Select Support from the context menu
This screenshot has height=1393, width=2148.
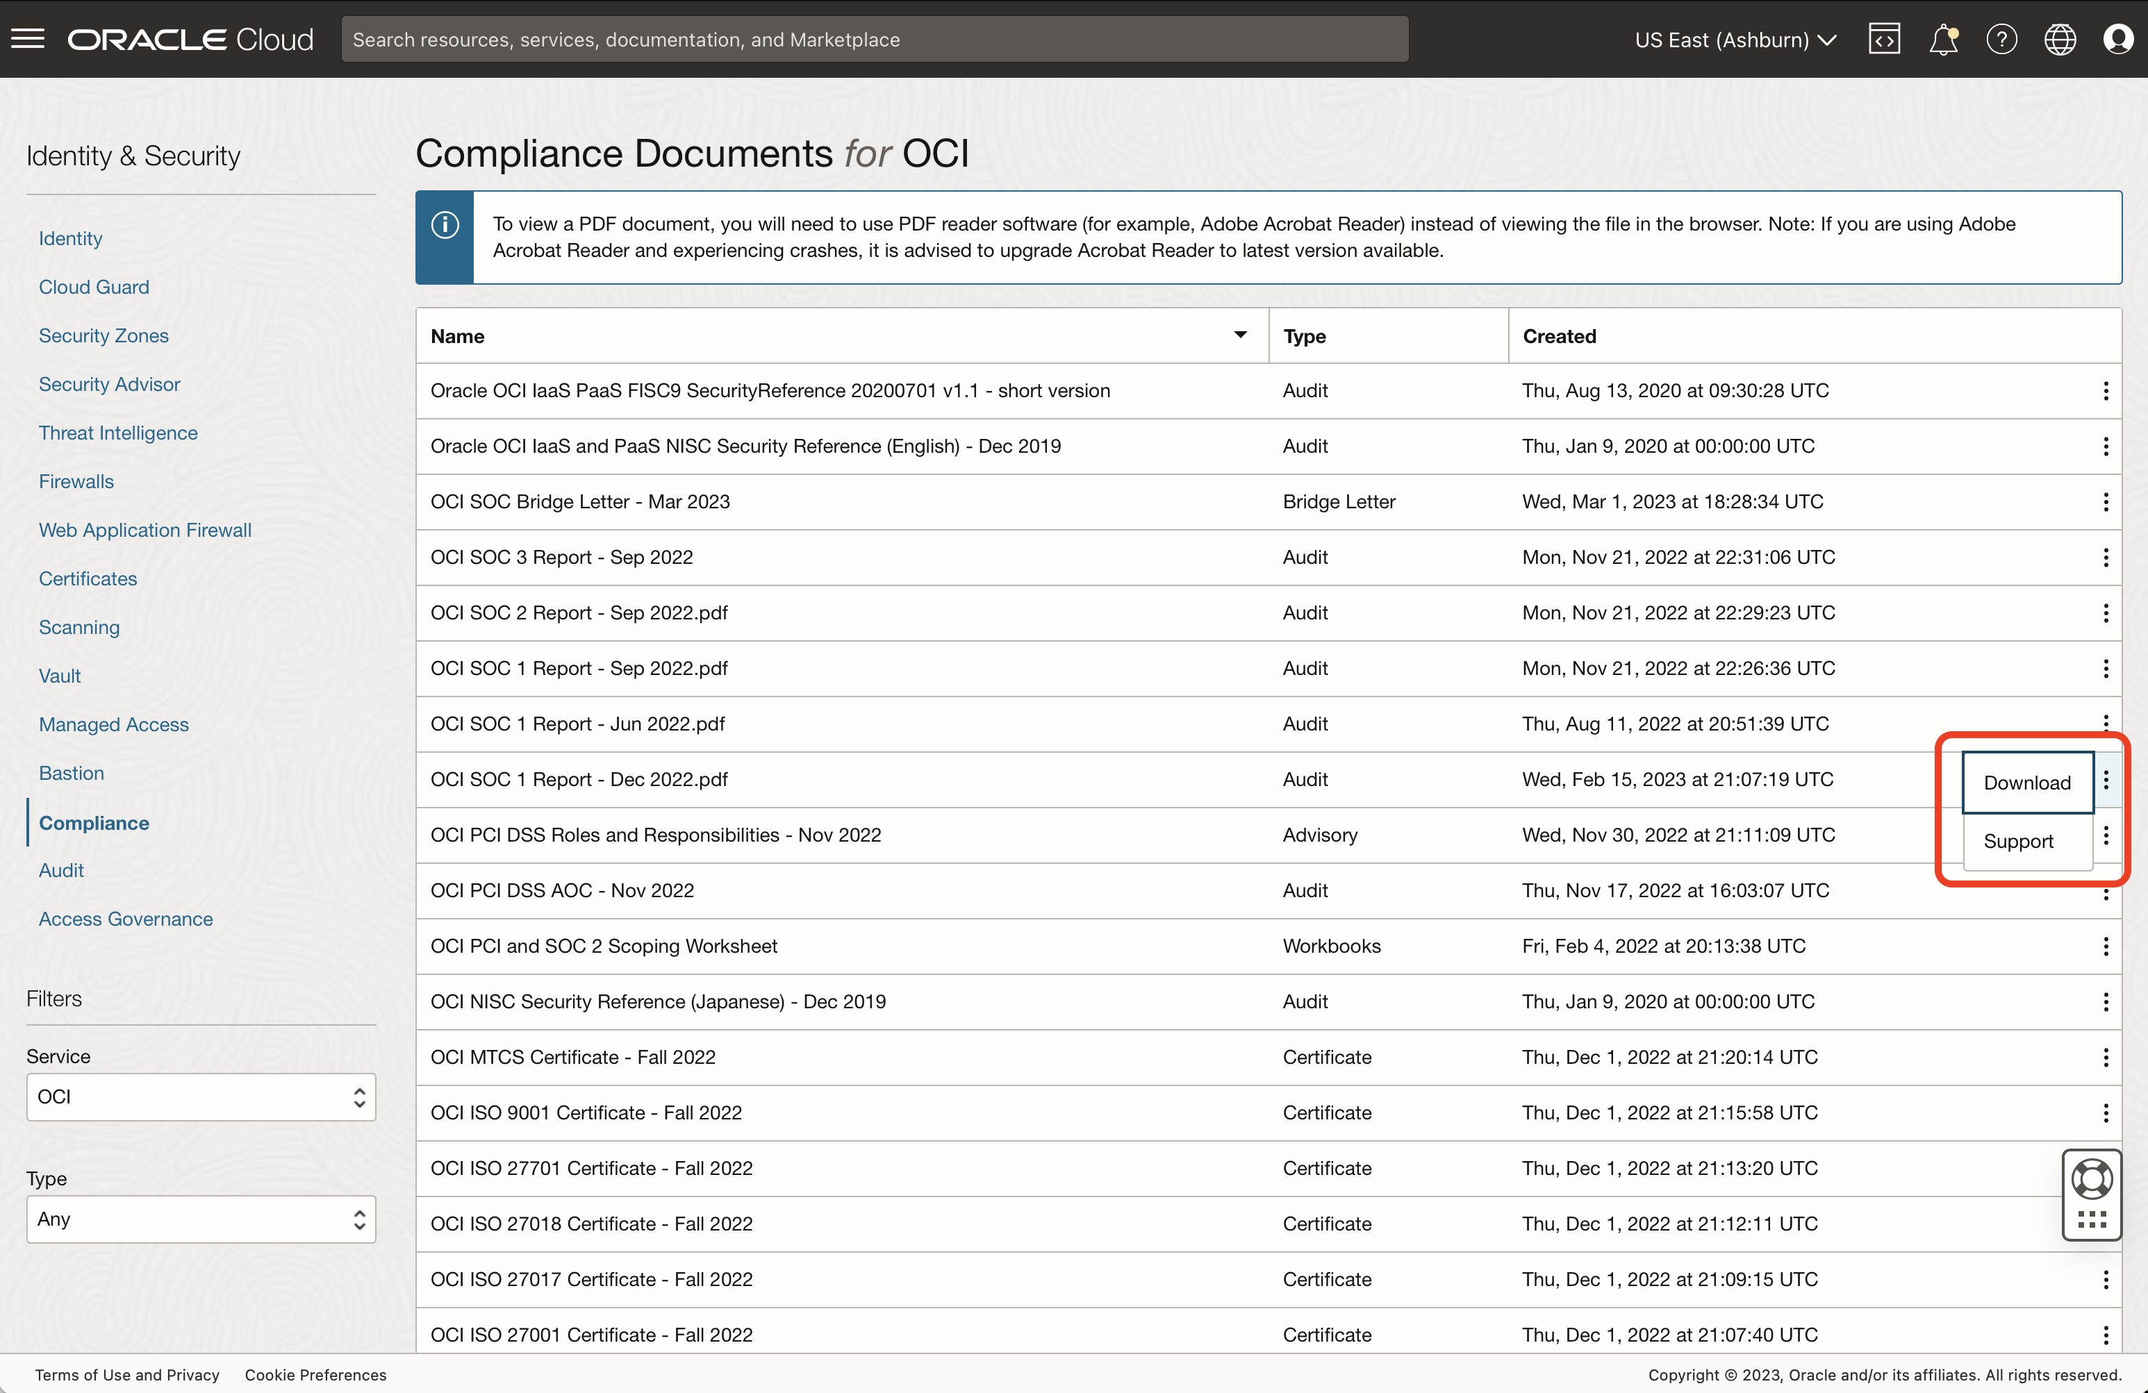pyautogui.click(x=2020, y=841)
